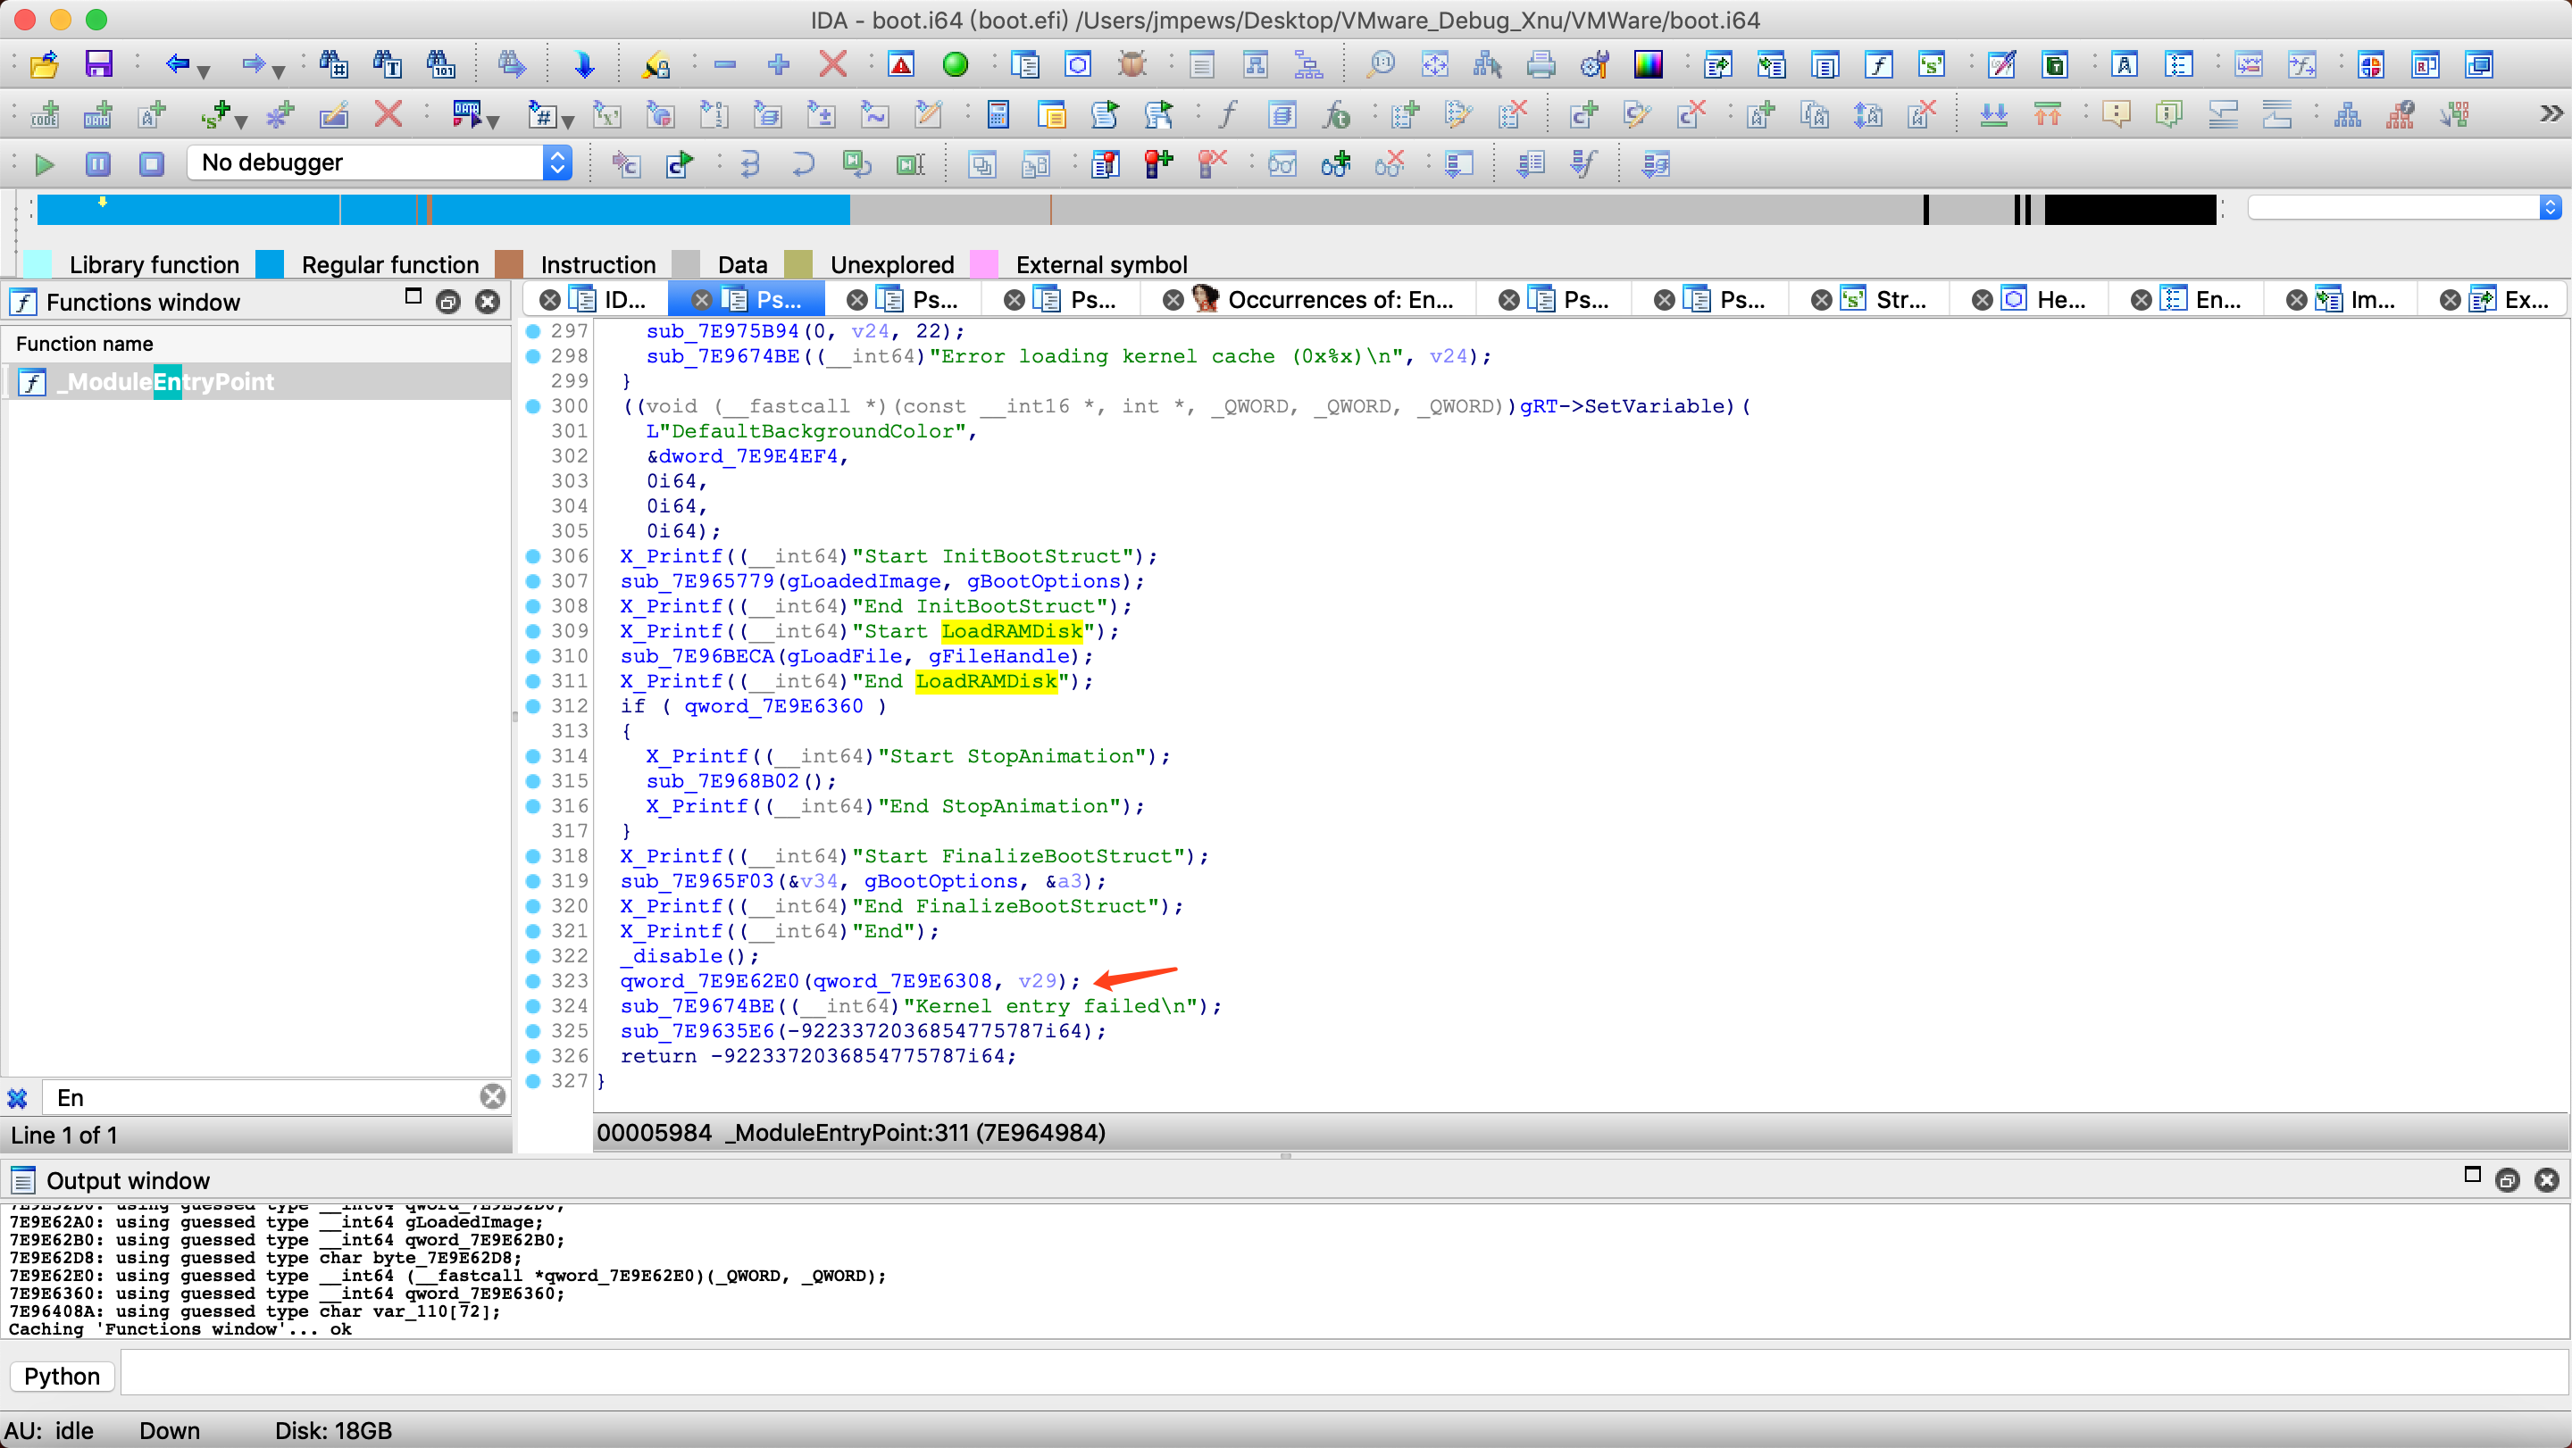Click the green circle toolbar icon
Image resolution: width=2572 pixels, height=1448 pixels.
tap(955, 66)
